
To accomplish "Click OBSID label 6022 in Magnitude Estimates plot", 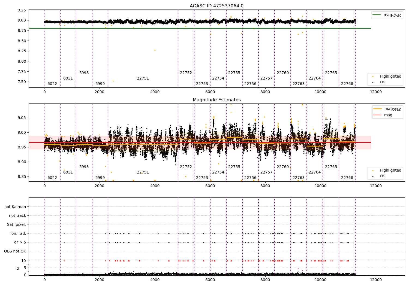I will click(x=52, y=178).
